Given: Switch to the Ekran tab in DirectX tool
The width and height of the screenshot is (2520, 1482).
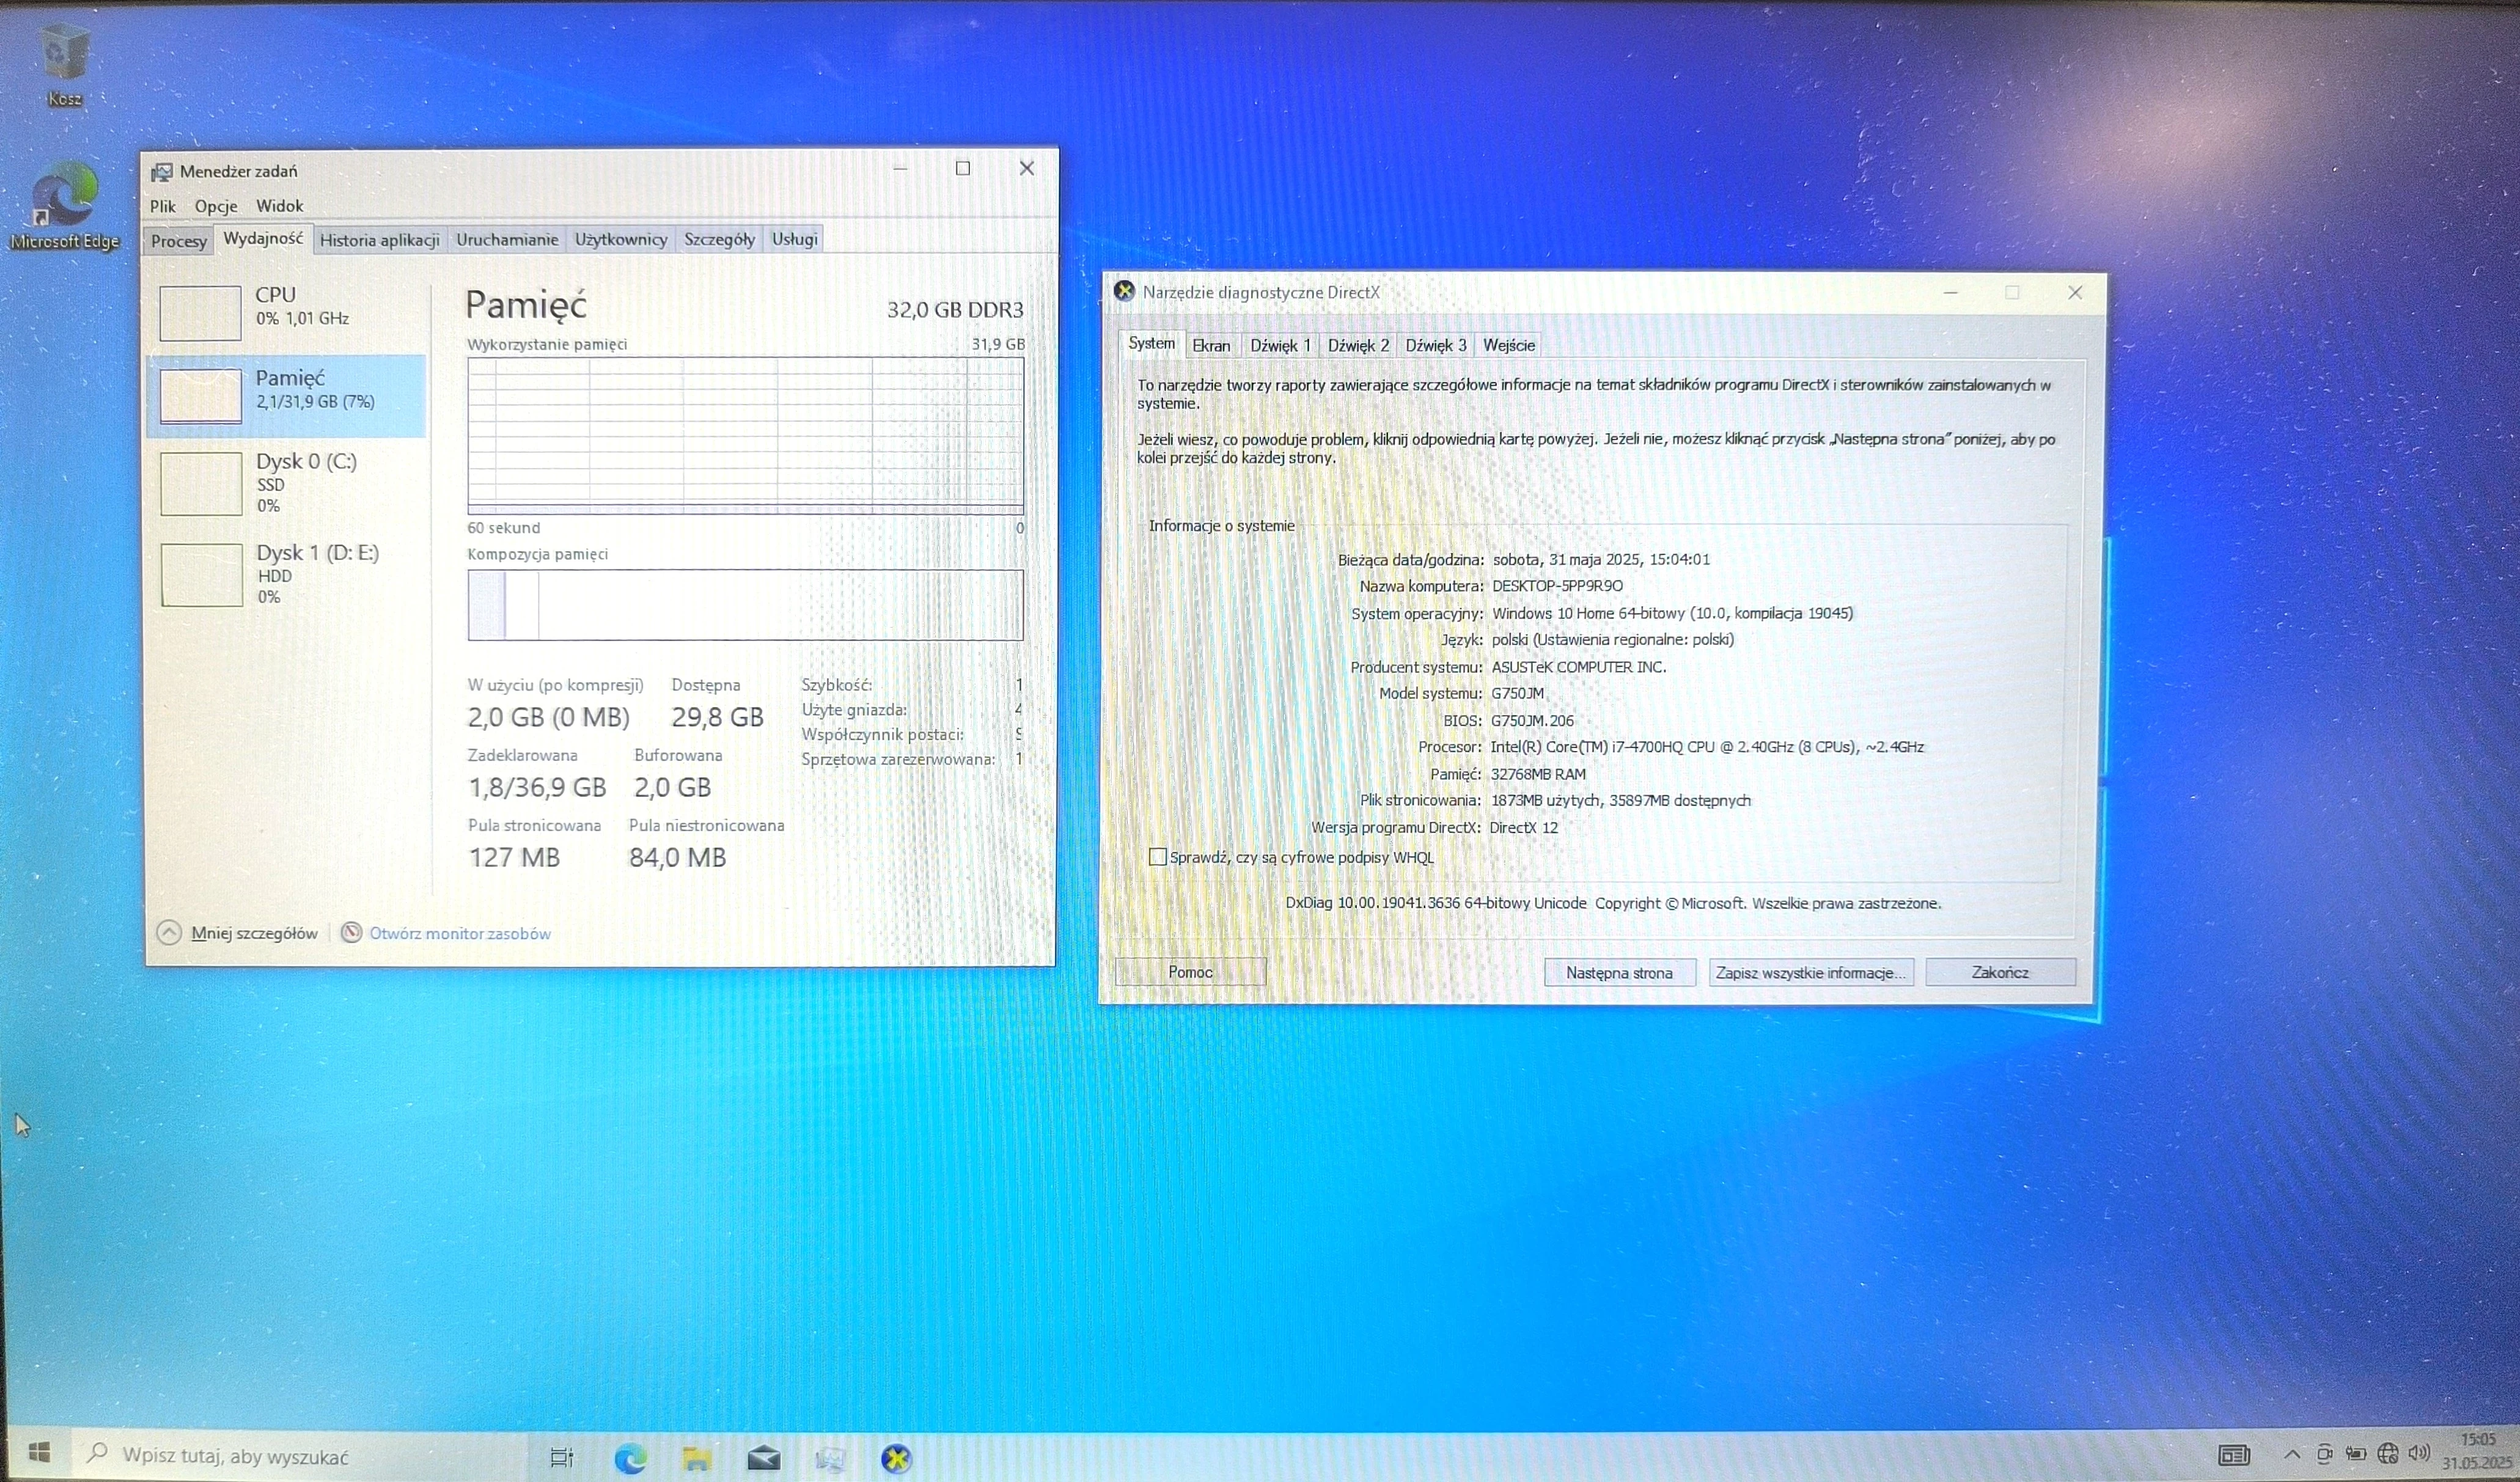Looking at the screenshot, I should 1211,345.
